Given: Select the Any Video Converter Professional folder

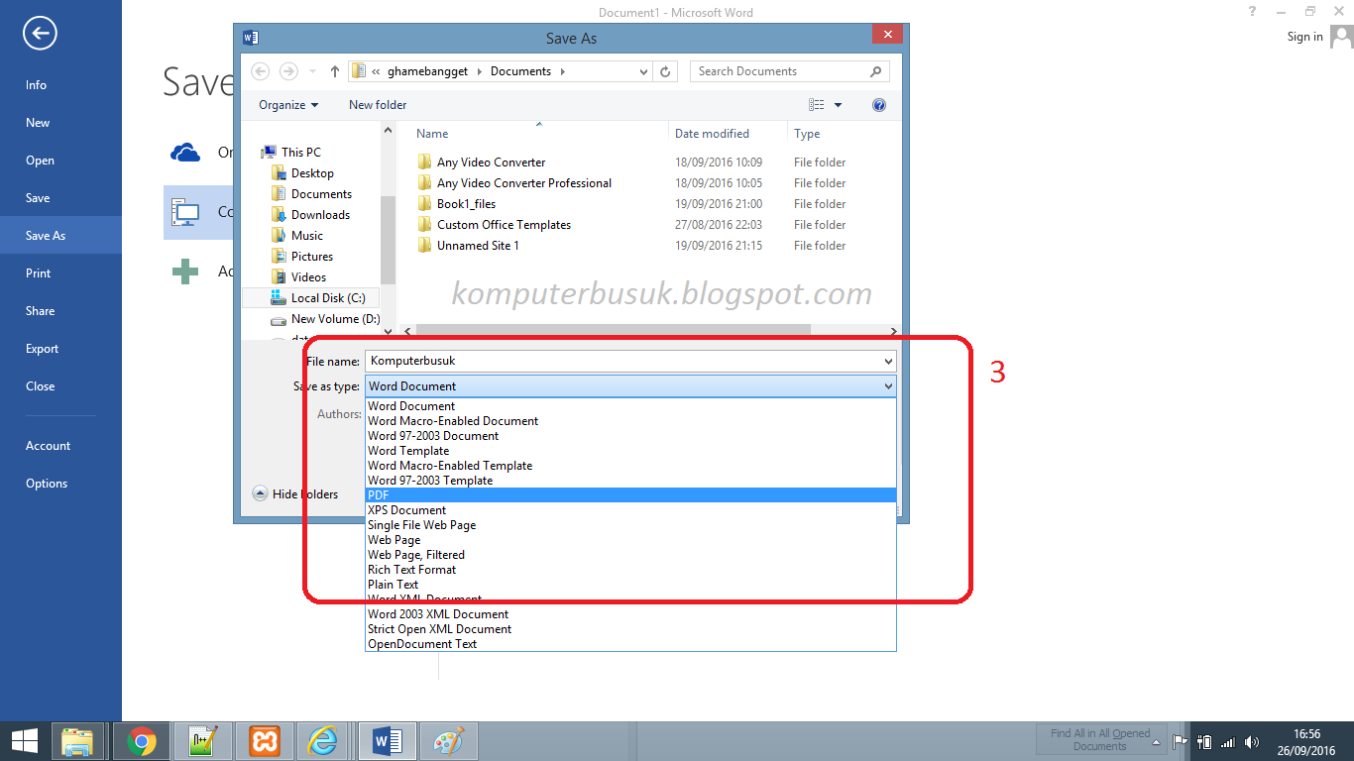Looking at the screenshot, I should [x=524, y=183].
